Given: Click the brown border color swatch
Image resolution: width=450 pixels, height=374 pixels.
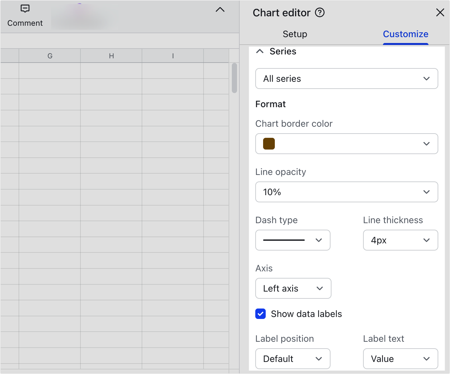Looking at the screenshot, I should (268, 144).
